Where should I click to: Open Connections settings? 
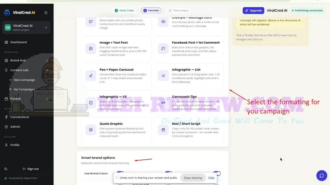[20, 117]
